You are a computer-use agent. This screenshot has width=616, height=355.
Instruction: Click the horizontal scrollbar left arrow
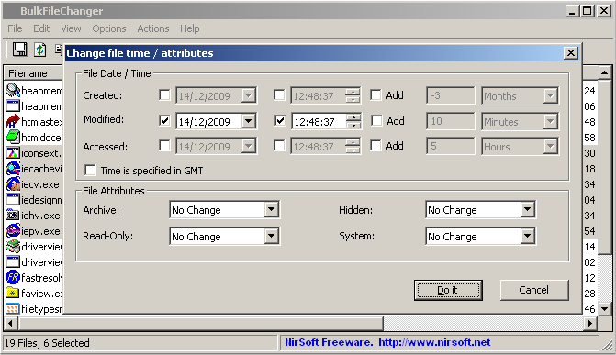(x=11, y=324)
